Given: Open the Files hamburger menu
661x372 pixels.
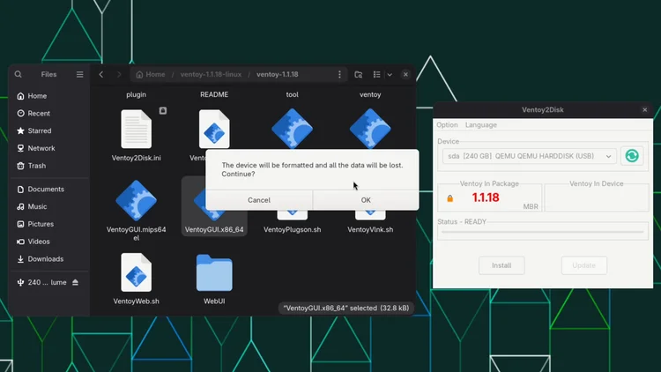Looking at the screenshot, I should point(79,74).
